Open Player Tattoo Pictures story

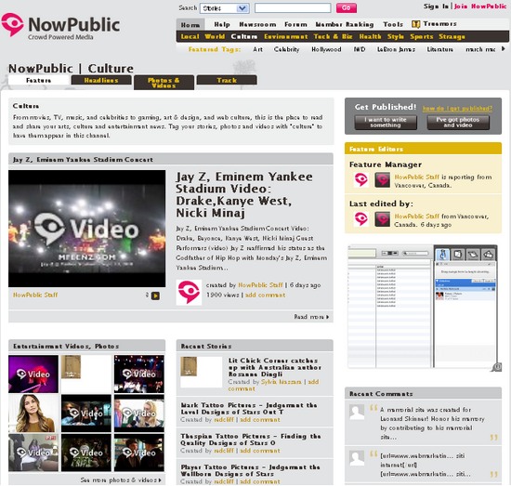coord(250,470)
